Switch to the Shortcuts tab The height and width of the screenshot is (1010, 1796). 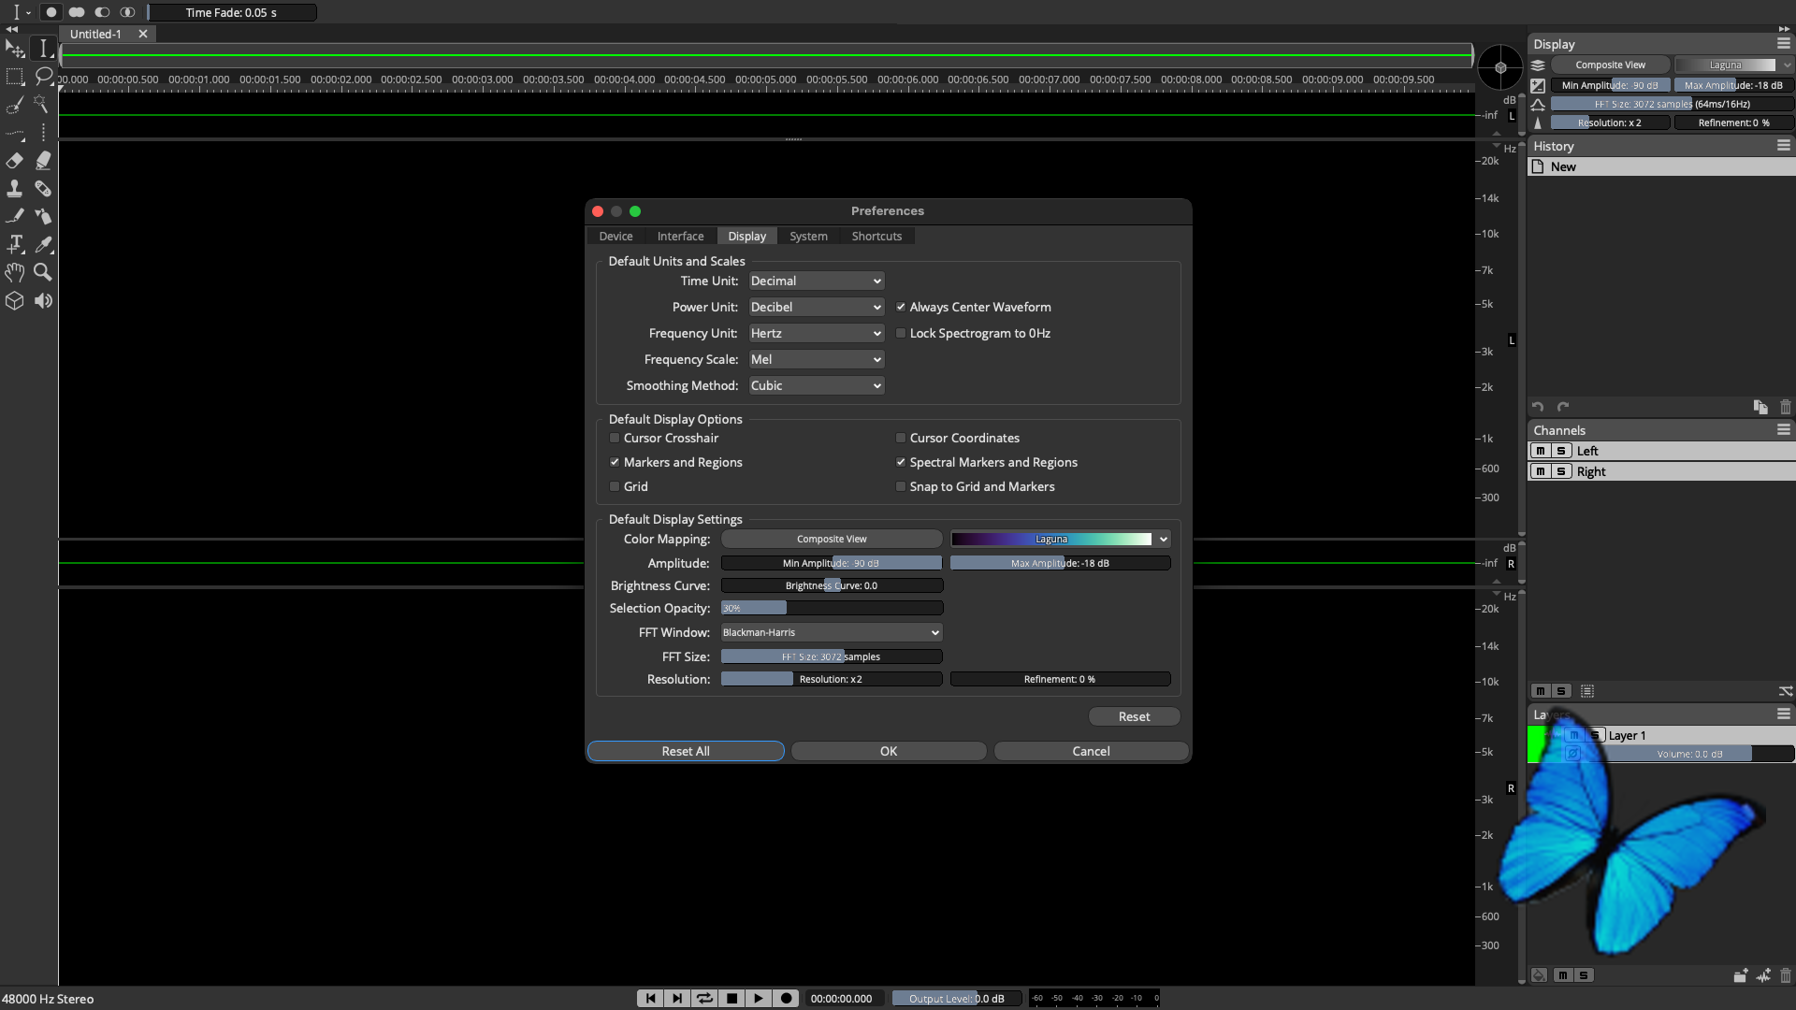pos(876,236)
